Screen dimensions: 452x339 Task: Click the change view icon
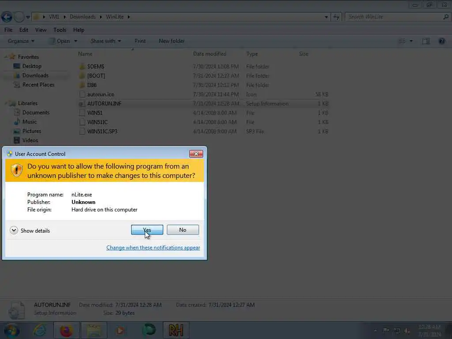pos(402,41)
